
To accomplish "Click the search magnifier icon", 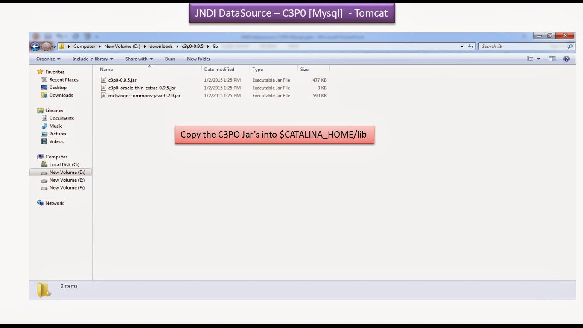I will (x=570, y=47).
